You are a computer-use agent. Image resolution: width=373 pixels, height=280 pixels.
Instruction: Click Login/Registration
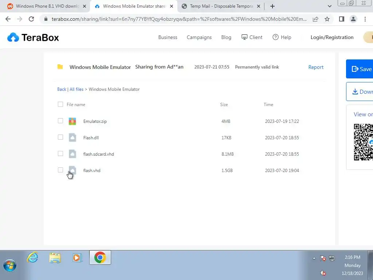pos(332,38)
